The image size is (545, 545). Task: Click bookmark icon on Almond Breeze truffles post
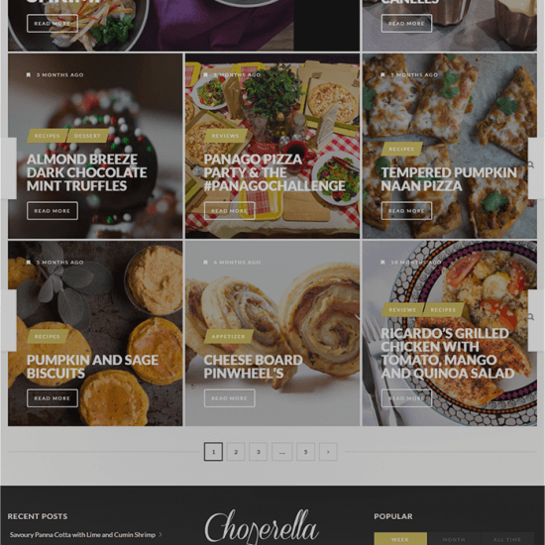29,74
